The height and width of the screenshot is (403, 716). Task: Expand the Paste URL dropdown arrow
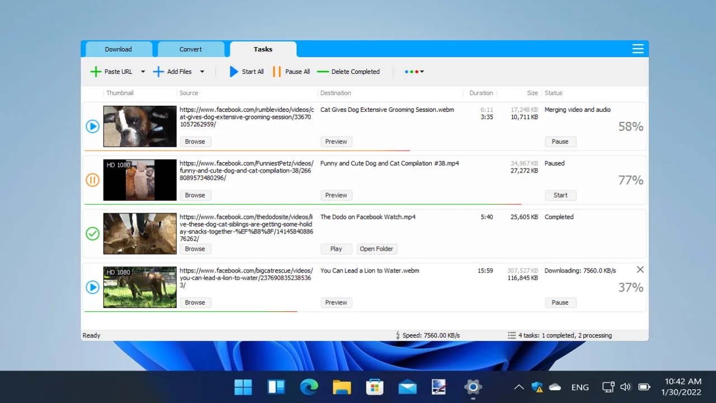pos(143,72)
